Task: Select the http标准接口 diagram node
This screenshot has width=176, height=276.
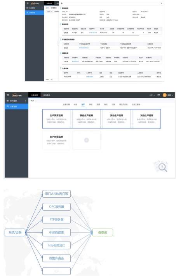Action: tap(57, 245)
